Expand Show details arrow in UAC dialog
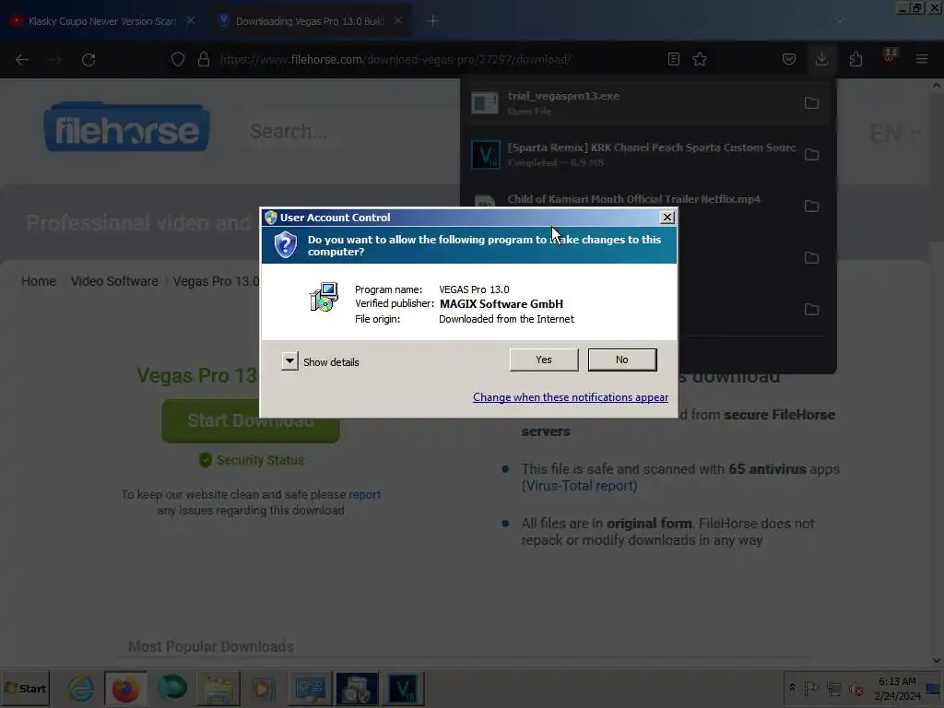This screenshot has width=944, height=708. coord(289,361)
